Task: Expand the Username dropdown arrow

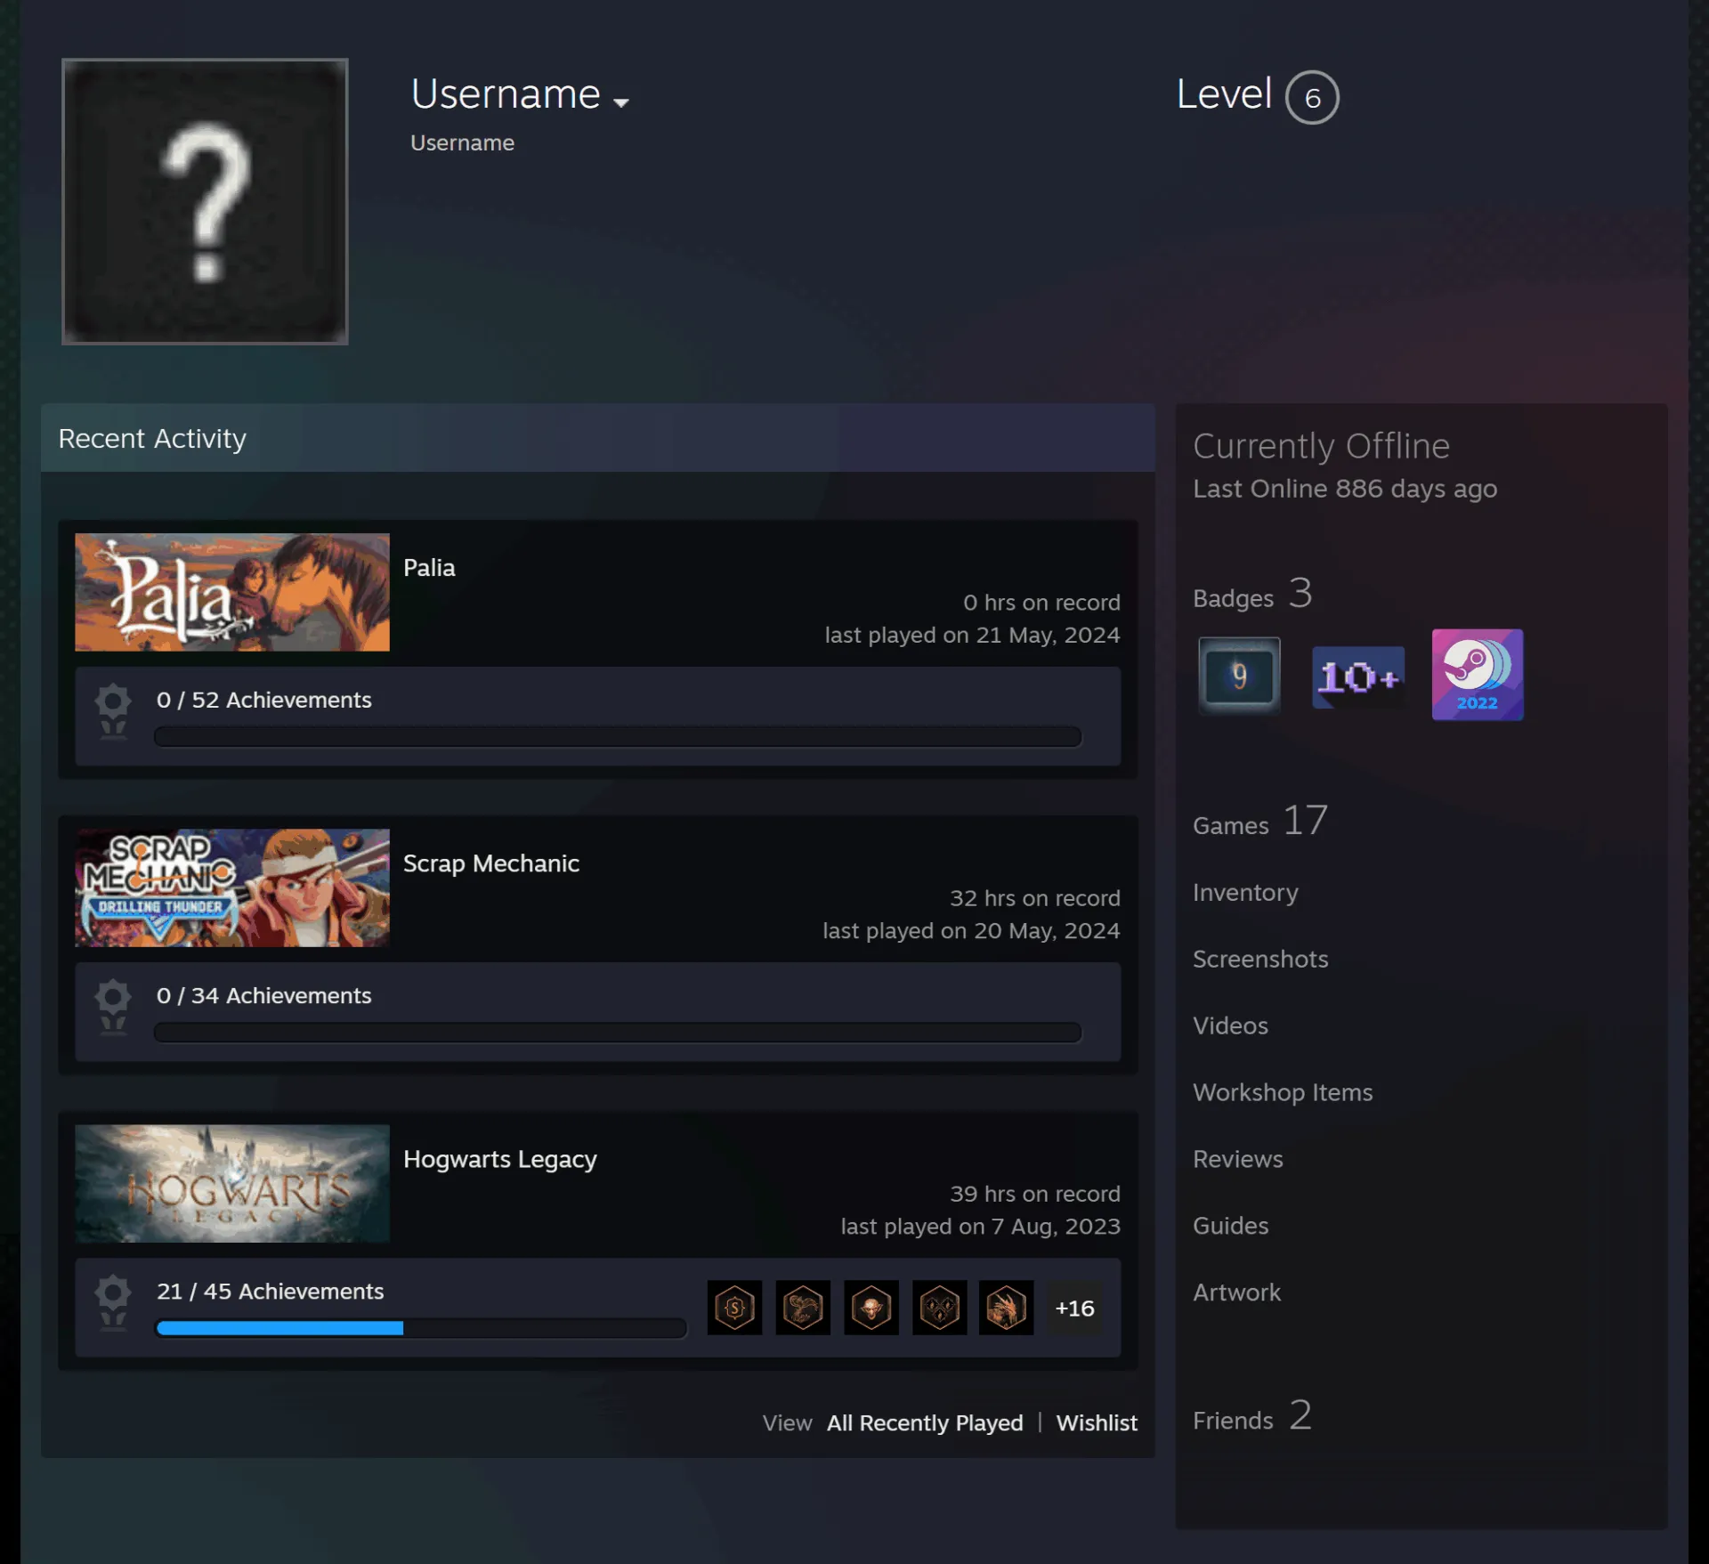Action: [x=621, y=102]
